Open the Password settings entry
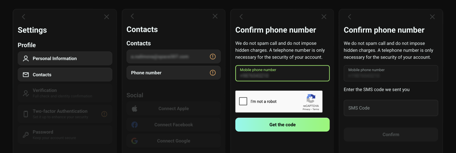 [x=65, y=135]
